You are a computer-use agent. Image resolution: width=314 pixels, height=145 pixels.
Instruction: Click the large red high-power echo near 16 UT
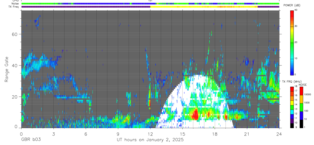195,114
